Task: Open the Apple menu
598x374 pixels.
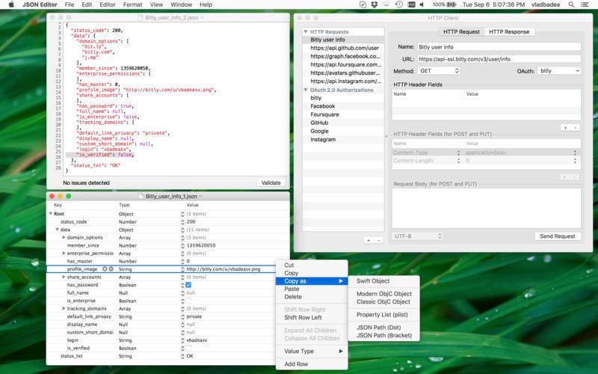Action: pos(11,4)
